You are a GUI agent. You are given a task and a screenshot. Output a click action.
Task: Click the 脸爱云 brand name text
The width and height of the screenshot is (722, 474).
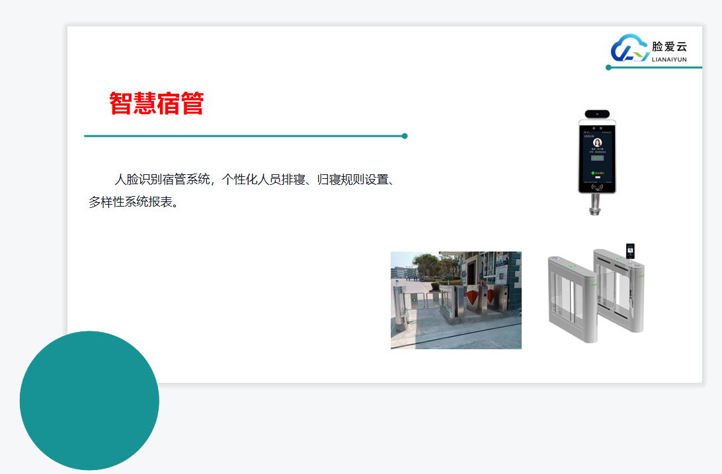tap(669, 46)
